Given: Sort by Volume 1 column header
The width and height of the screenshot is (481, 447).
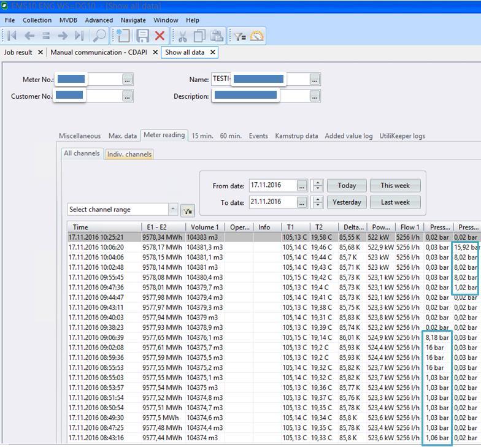Looking at the screenshot, I should 205,227.
